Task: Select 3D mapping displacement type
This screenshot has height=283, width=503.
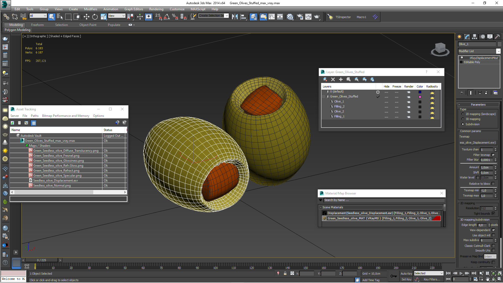Action: [463, 119]
